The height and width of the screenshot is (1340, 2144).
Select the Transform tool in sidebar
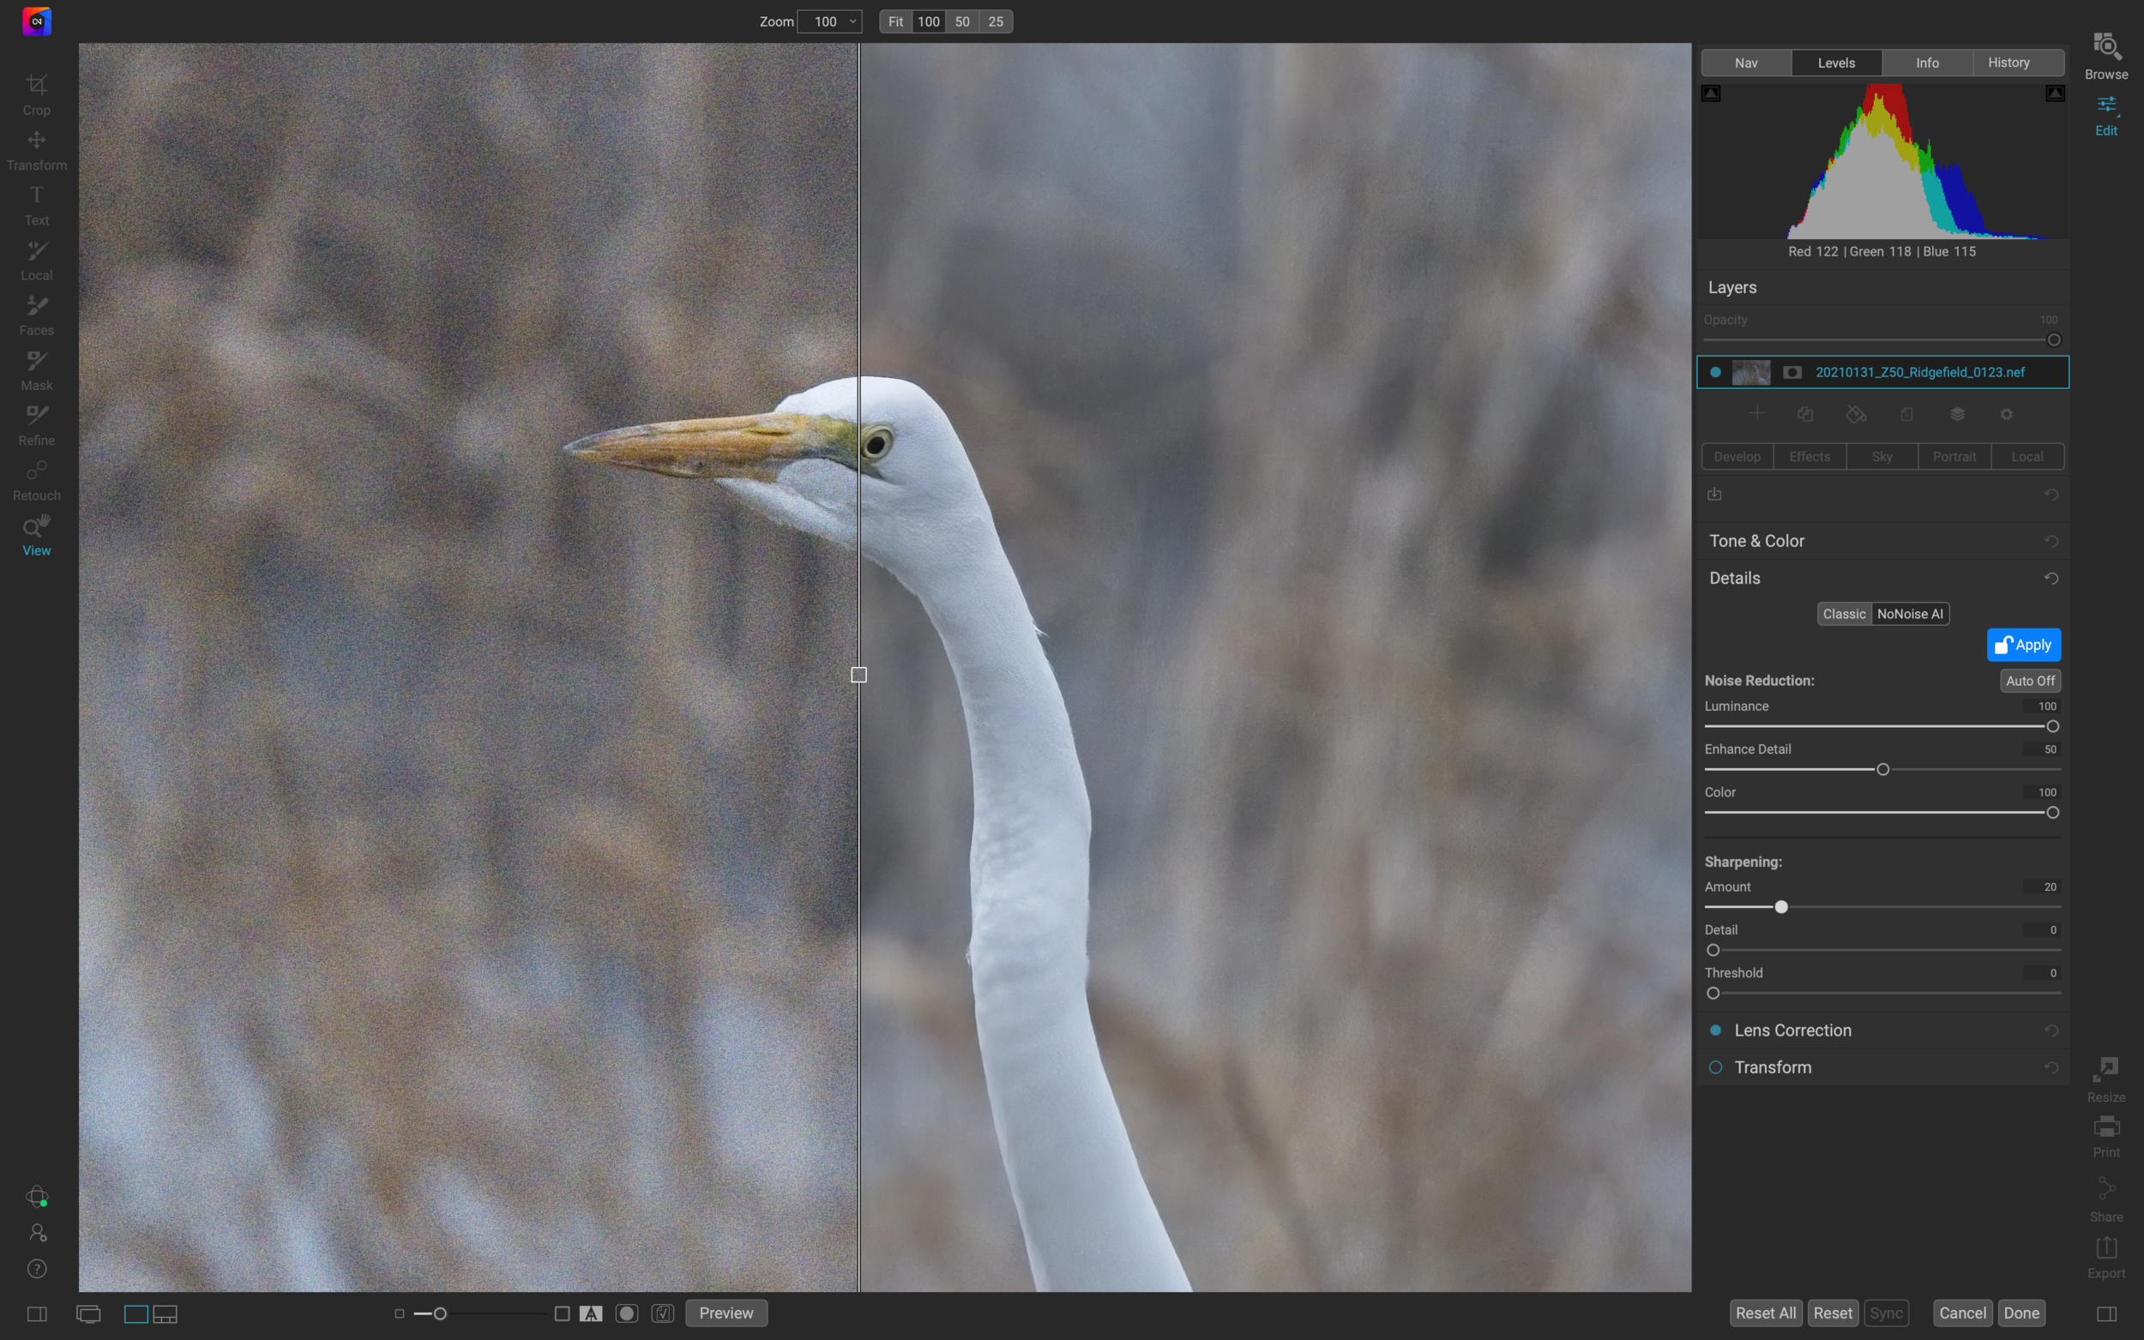(x=36, y=149)
